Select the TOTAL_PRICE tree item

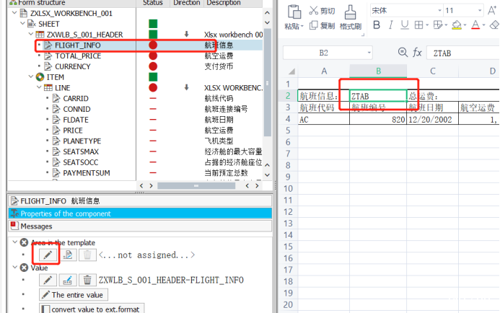click(78, 56)
